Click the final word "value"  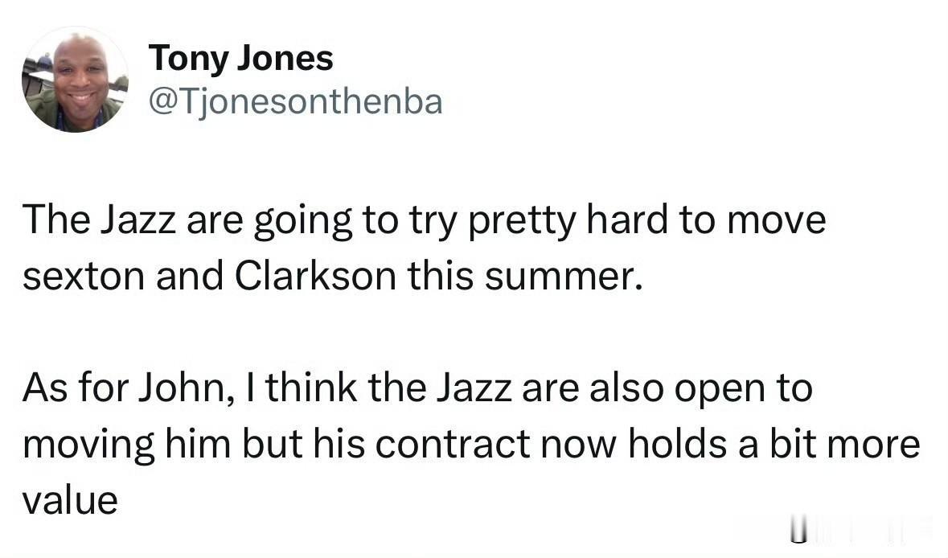pos(70,501)
